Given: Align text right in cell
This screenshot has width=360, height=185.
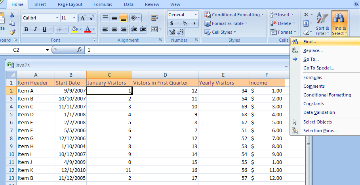Looking at the screenshot, I should coord(124,29).
